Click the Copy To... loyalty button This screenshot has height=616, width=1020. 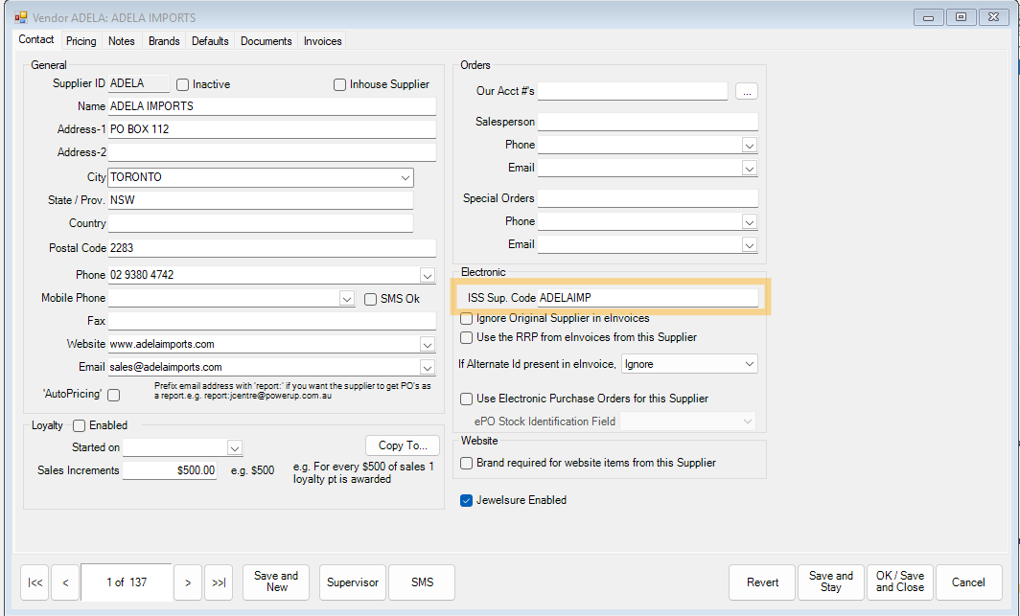402,445
